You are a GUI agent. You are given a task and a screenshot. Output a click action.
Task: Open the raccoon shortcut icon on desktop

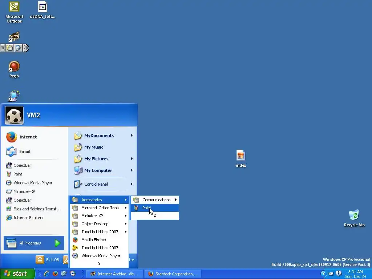point(14,37)
